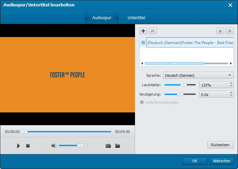Remove selected audio track with X button
Screen dimensions: 238x169
(x=152, y=31)
